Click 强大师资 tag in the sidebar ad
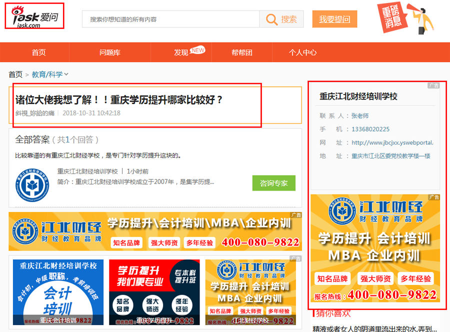This screenshot has width=450, height=332. [x=375, y=278]
